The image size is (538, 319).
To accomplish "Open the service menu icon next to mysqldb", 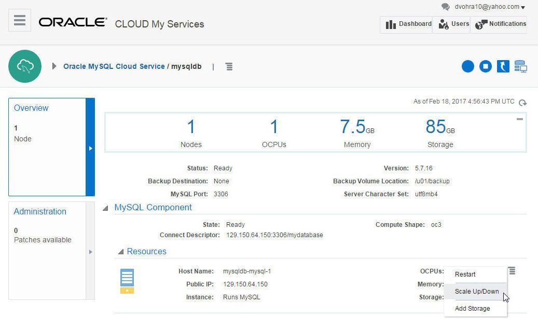I will coord(229,66).
